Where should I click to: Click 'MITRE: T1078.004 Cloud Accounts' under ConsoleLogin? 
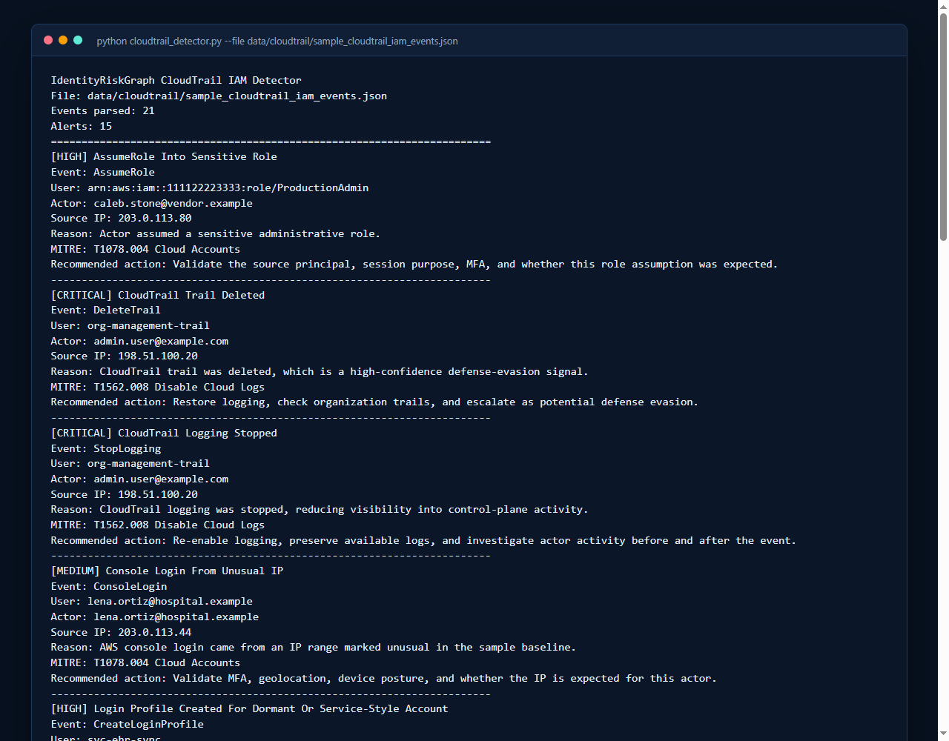pyautogui.click(x=145, y=662)
